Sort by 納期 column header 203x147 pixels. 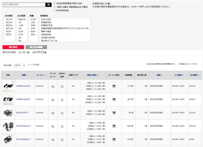[x=160, y=75]
